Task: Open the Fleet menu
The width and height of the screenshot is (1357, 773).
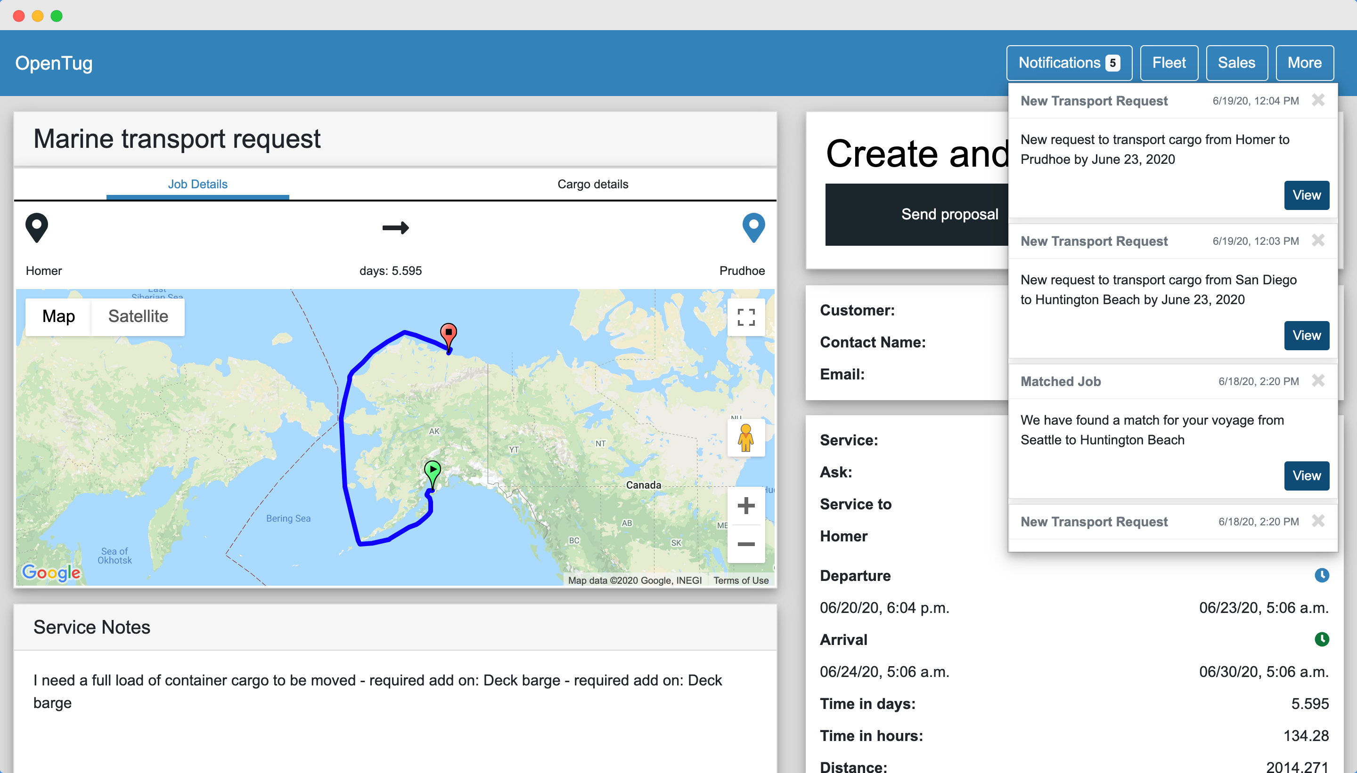Action: [x=1169, y=63]
